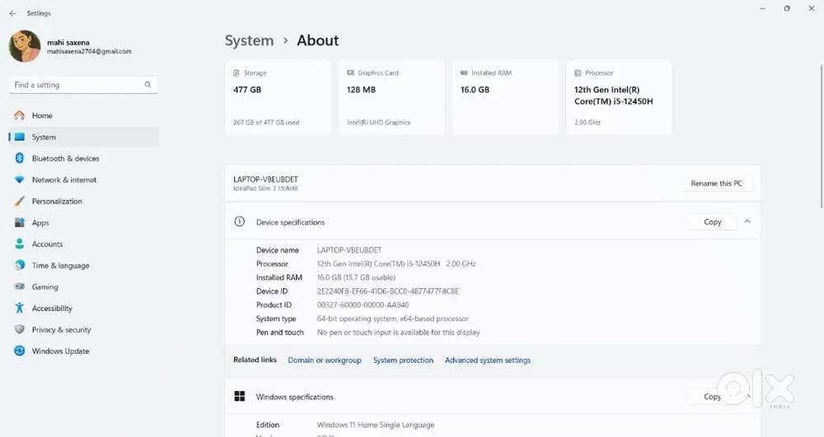Click Rename this PC button
The width and height of the screenshot is (824, 437).
pos(716,183)
